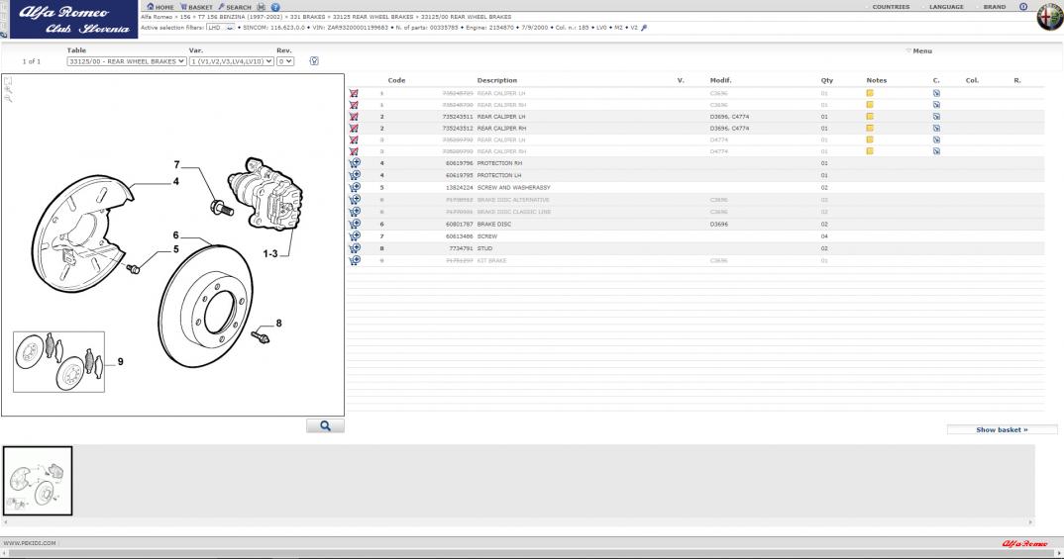Add BRAKE DISC ALTERNATIVE to the basket
This screenshot has width=1064, height=559.
point(355,200)
